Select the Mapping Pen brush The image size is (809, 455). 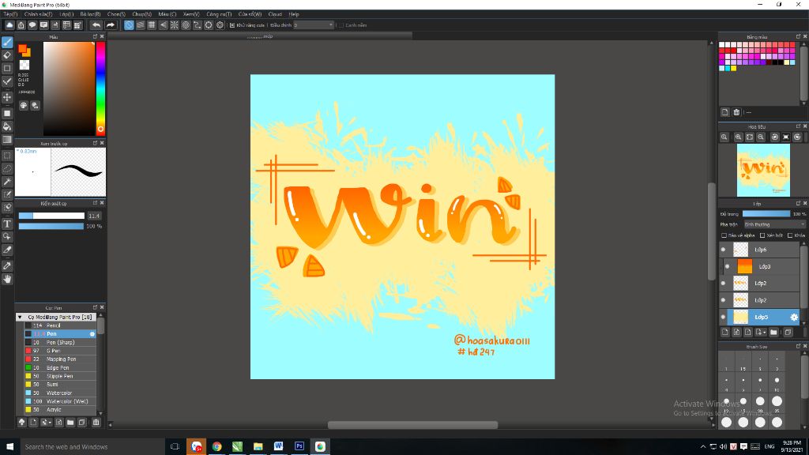(x=60, y=359)
